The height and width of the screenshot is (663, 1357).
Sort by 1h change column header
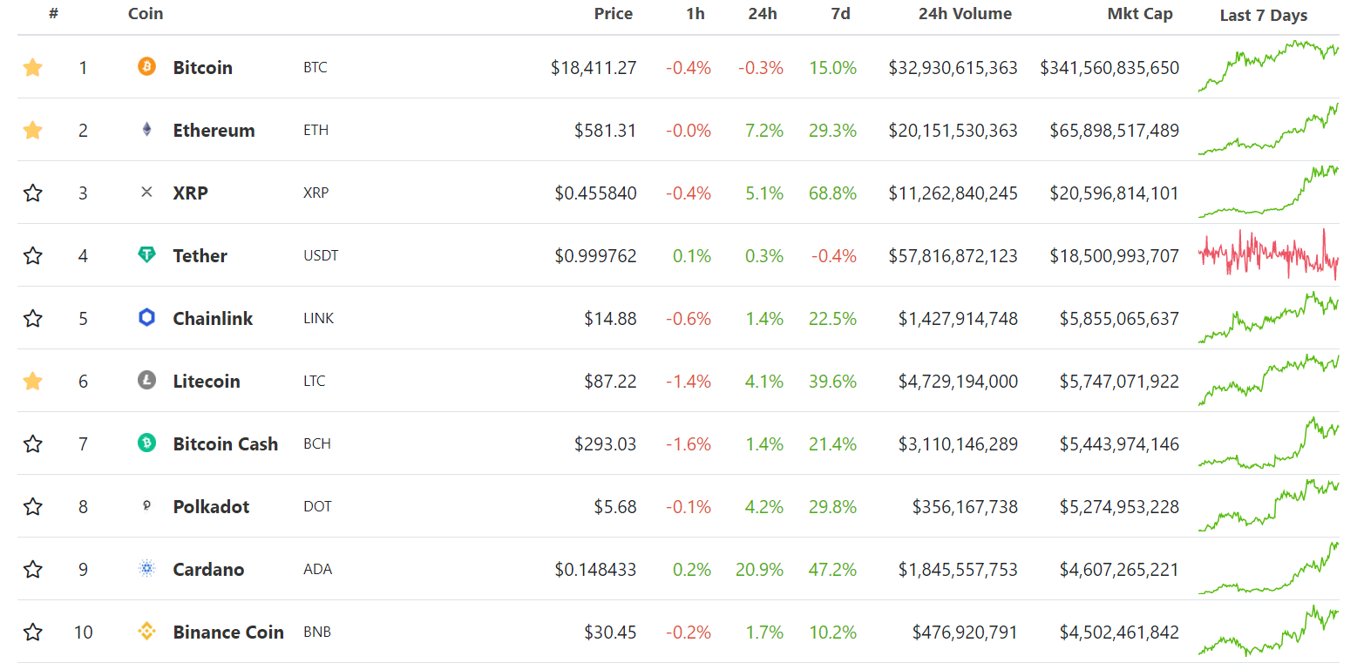point(695,14)
